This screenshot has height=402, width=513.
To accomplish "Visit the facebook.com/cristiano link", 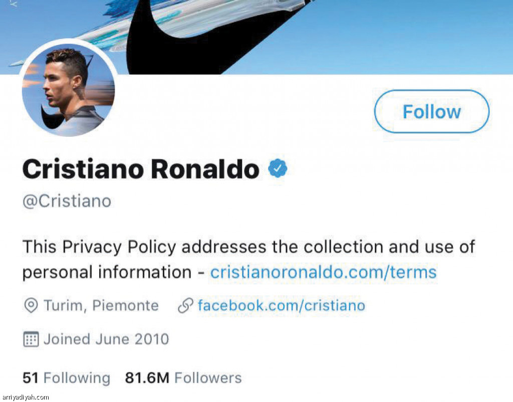I will tap(281, 305).
